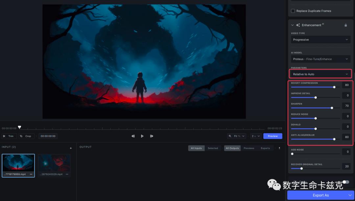Open the Proteus AI Model dropdown
The width and height of the screenshot is (355, 201).
click(320, 59)
